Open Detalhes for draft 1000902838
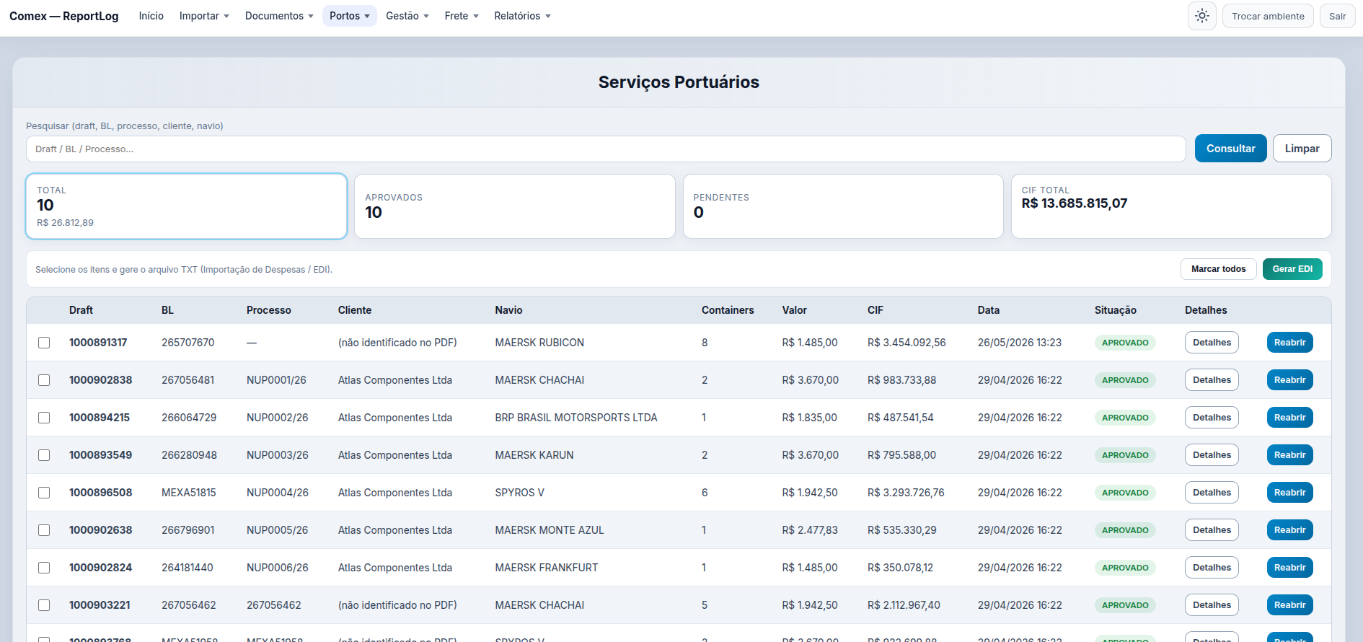This screenshot has height=642, width=1363. pos(1212,380)
